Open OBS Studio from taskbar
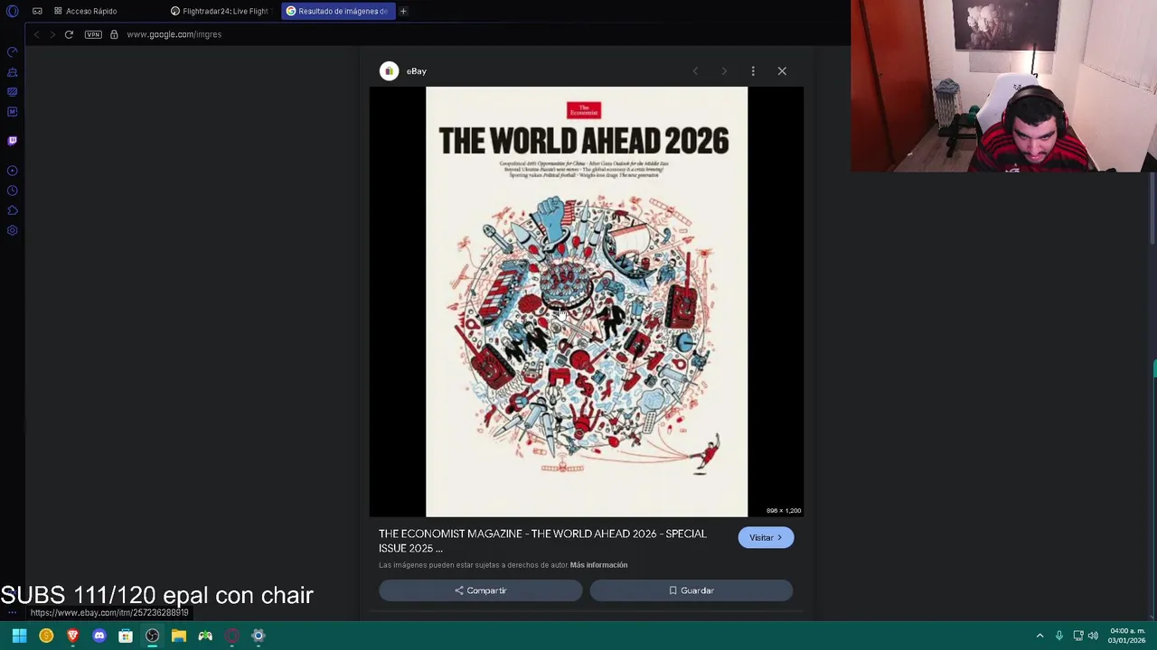Viewport: 1157px width, 650px height. 152,636
